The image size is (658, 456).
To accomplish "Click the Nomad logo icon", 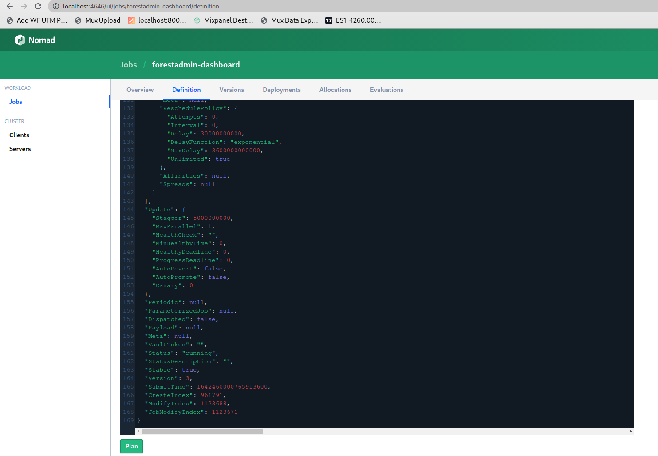I will [x=20, y=40].
